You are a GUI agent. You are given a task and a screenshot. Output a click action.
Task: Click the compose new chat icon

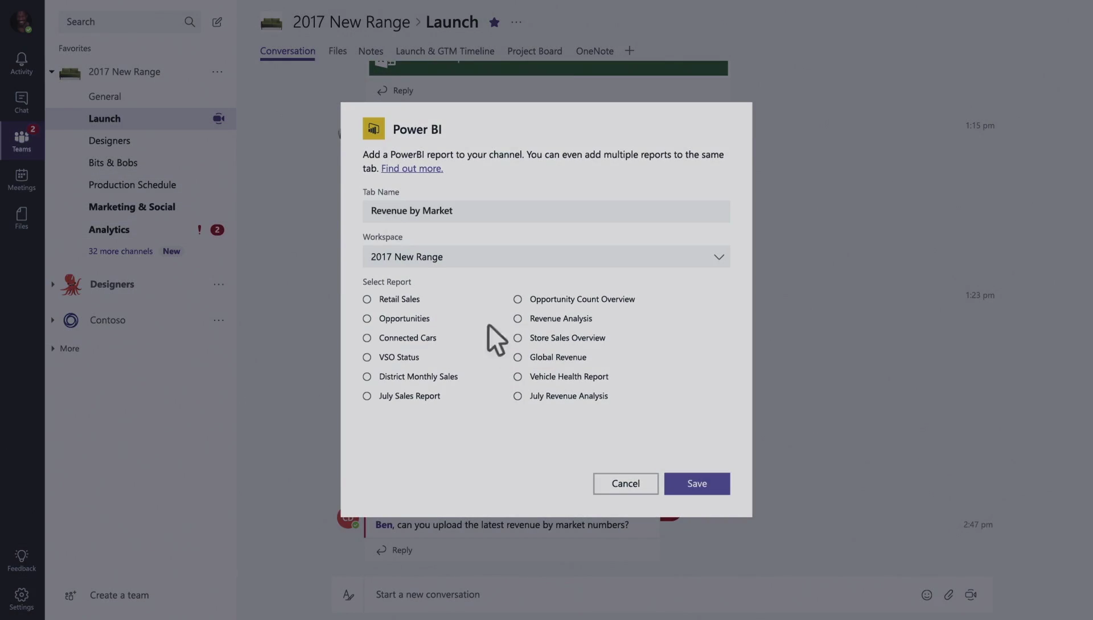tap(217, 22)
